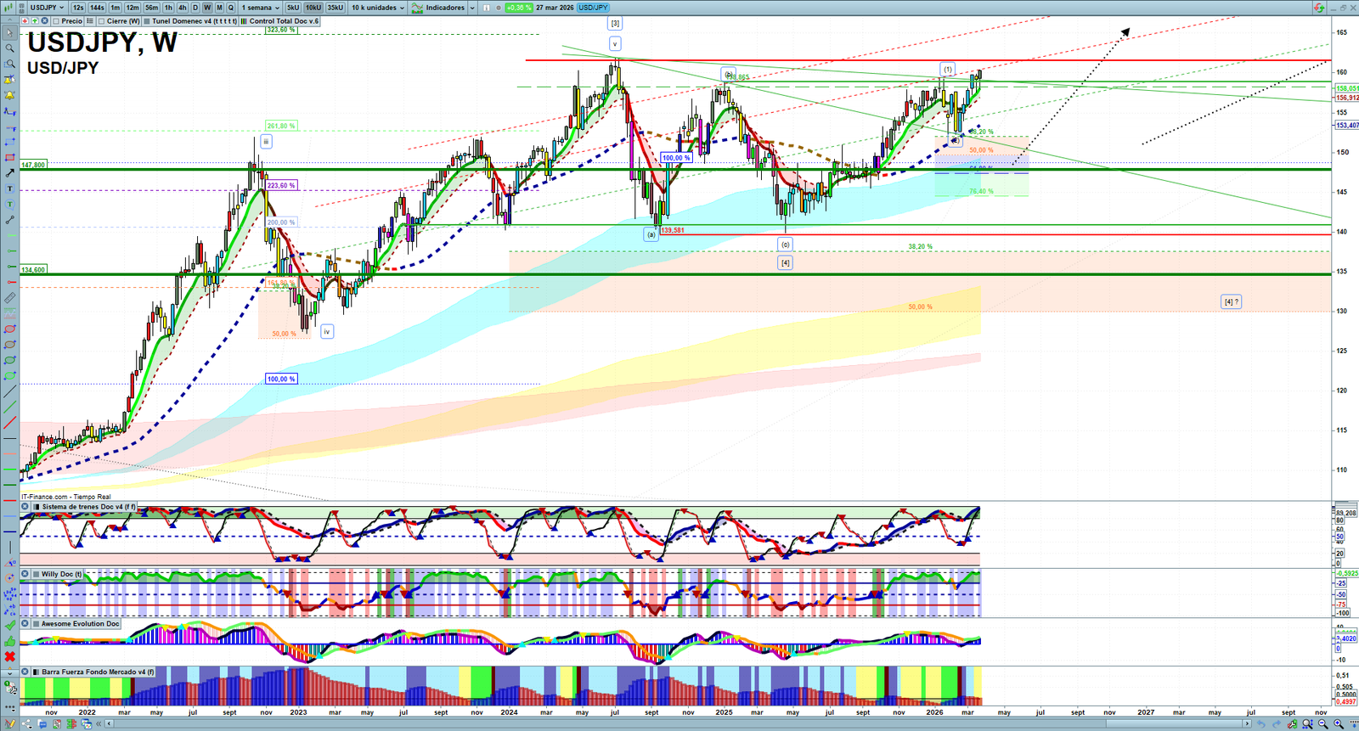Click the 147,800 price level label
The image size is (1359, 731).
(33, 165)
